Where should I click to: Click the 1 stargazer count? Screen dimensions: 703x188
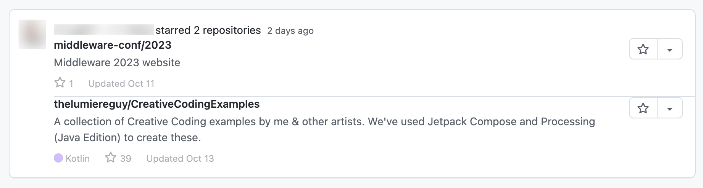pos(71,84)
